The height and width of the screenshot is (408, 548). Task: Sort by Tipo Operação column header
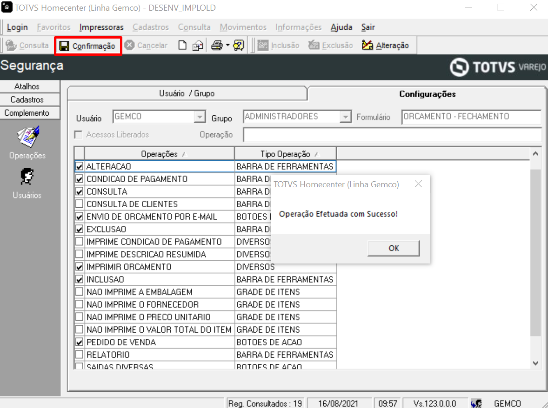pos(286,154)
